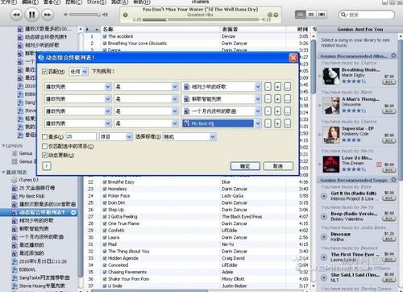Toggle the 动态更新 live updating checkbox
This screenshot has height=292, width=403.
pos(45,155)
